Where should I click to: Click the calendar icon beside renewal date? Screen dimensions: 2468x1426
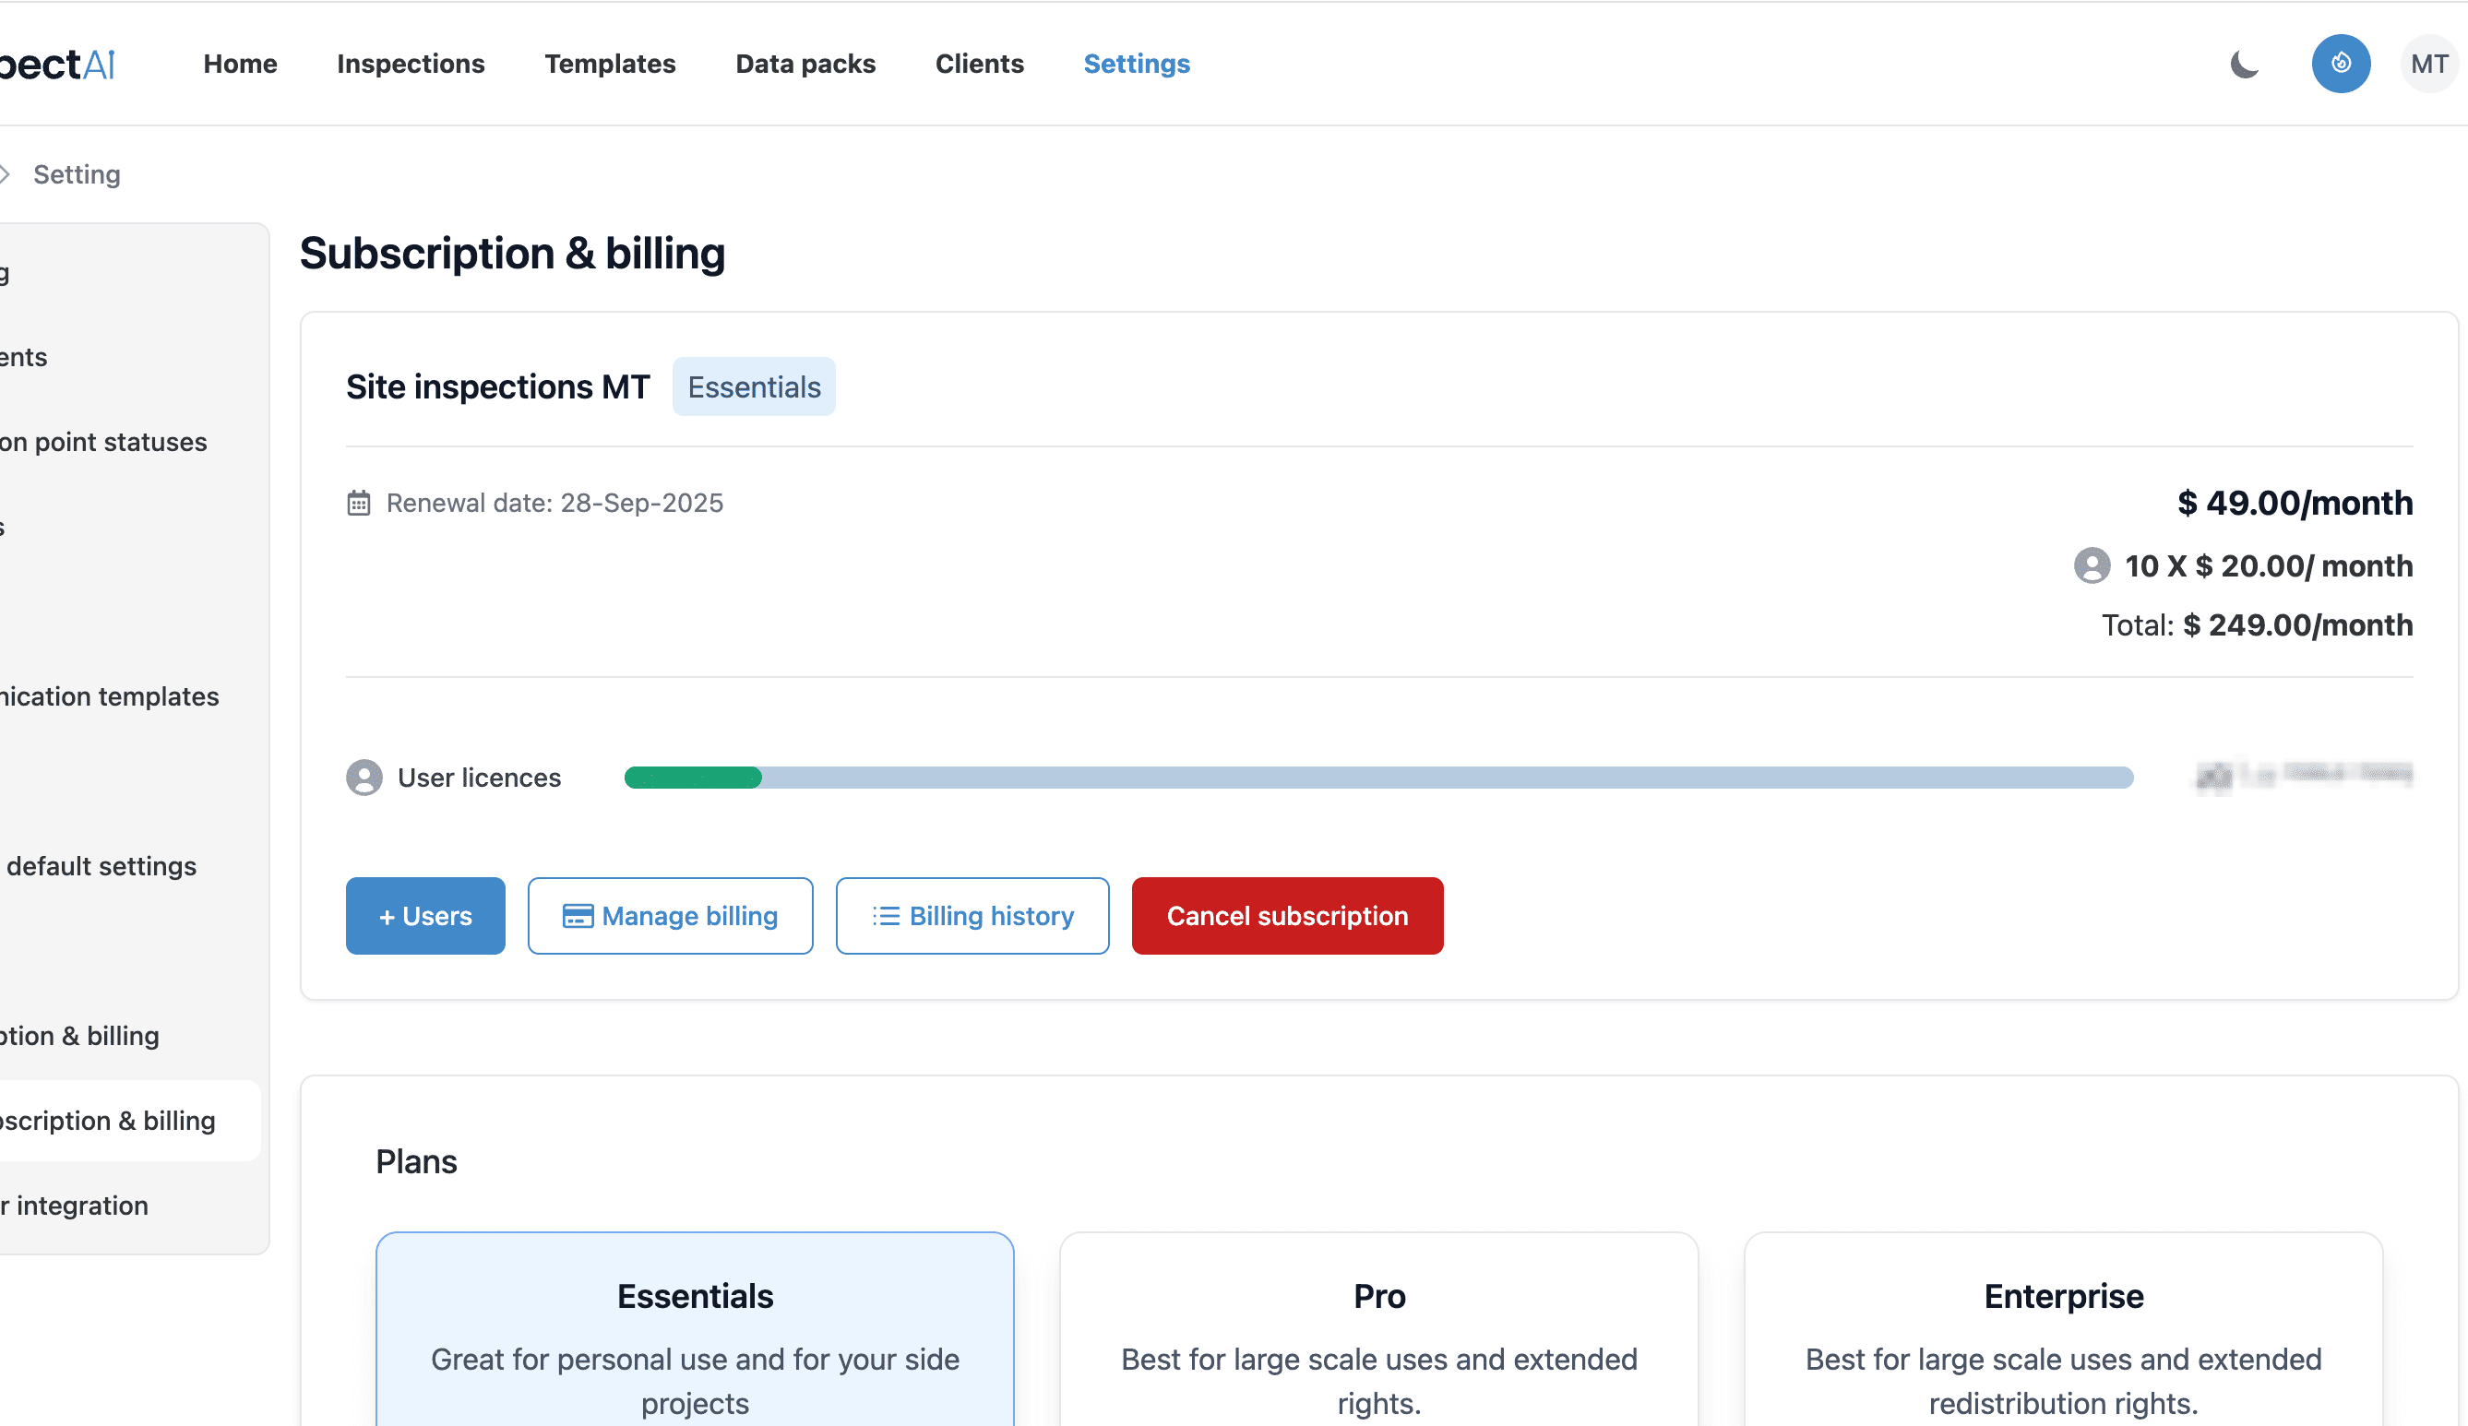pos(359,503)
